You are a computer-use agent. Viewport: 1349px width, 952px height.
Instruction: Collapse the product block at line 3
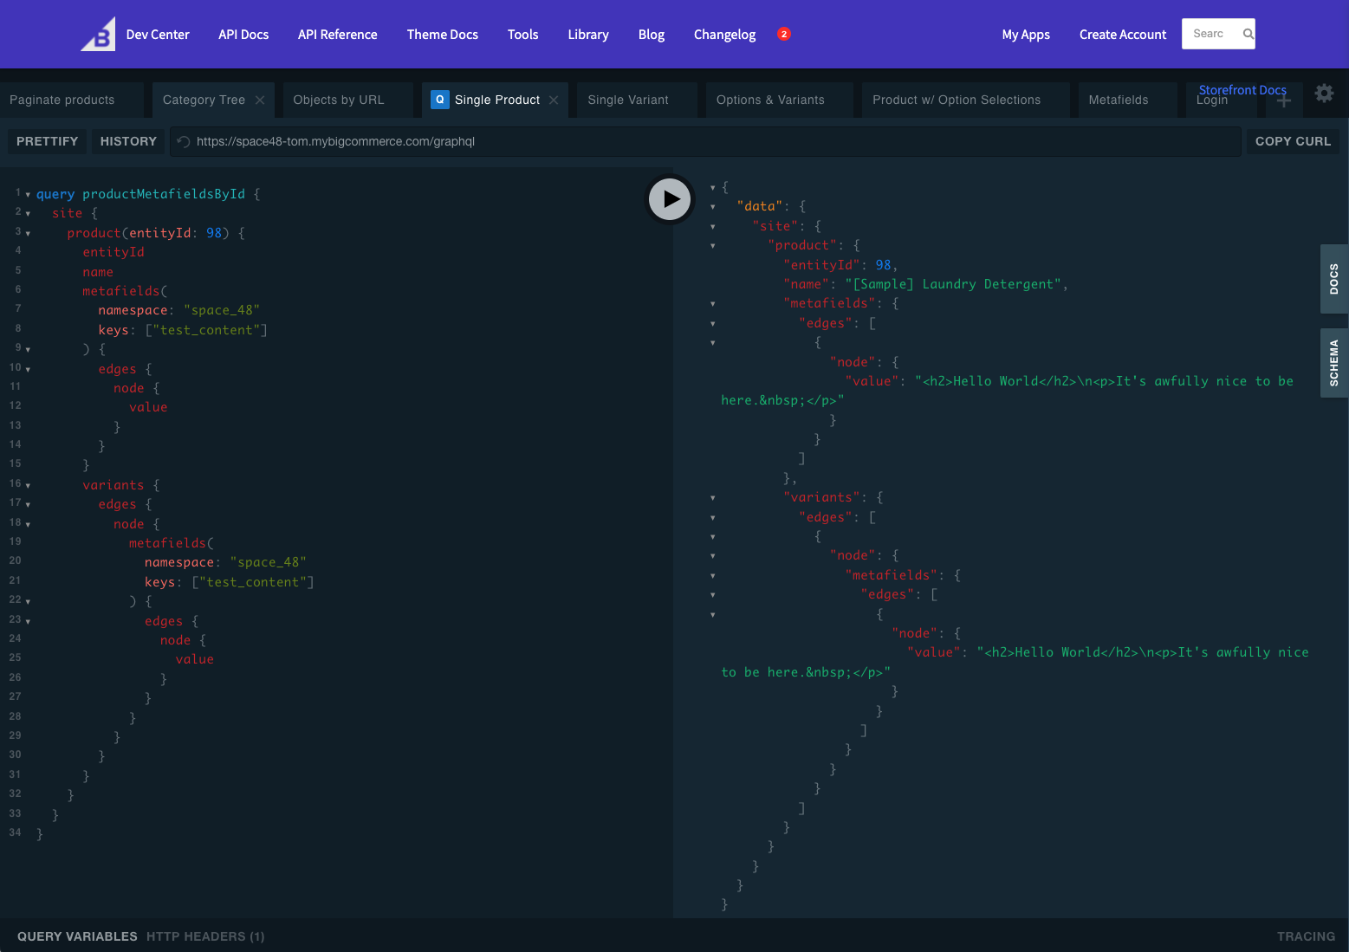click(x=28, y=234)
